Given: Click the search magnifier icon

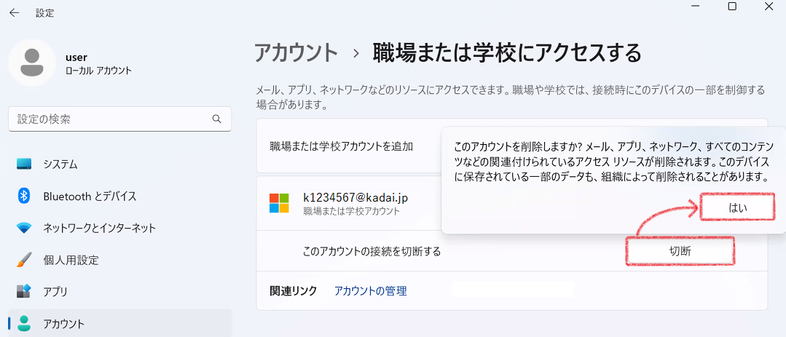Looking at the screenshot, I should [216, 119].
